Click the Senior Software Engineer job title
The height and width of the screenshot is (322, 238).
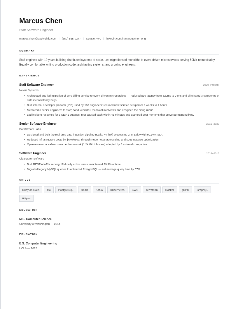38,124
